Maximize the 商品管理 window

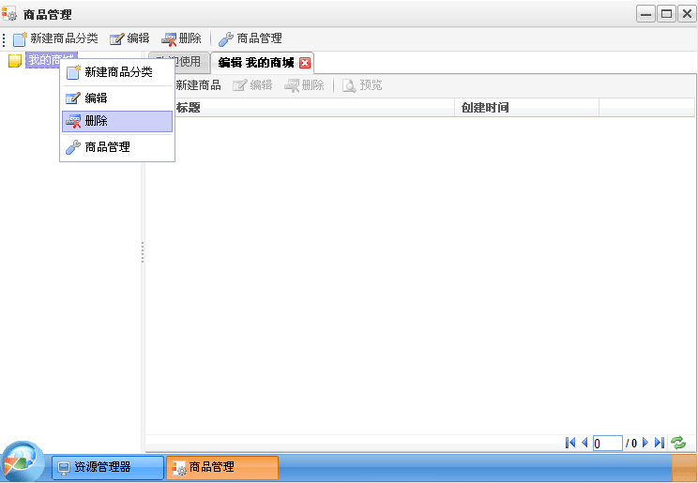pyautogui.click(x=666, y=14)
